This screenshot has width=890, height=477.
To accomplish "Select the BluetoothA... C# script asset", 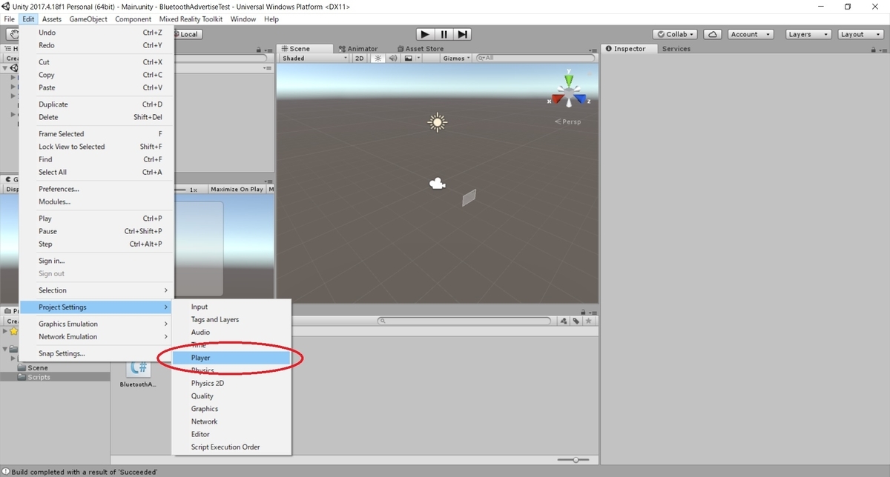I will coord(138,373).
